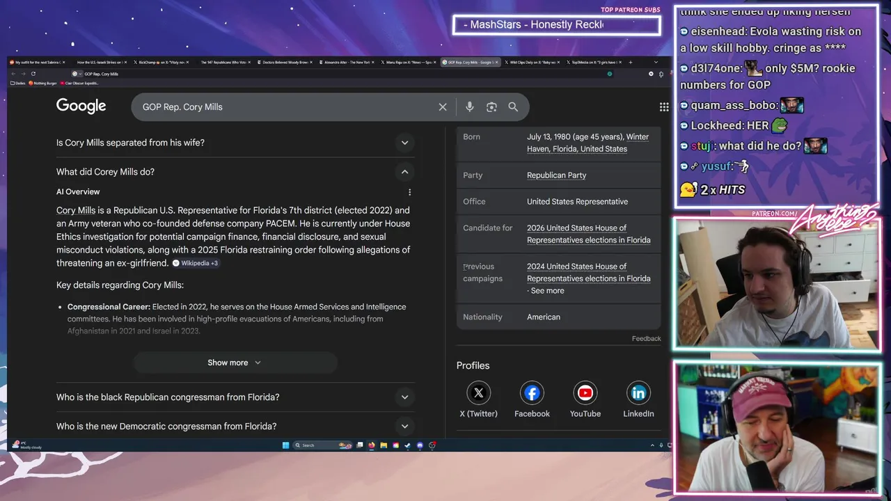Click Feedback below knowledge panel
The height and width of the screenshot is (501, 891).
tap(646, 339)
